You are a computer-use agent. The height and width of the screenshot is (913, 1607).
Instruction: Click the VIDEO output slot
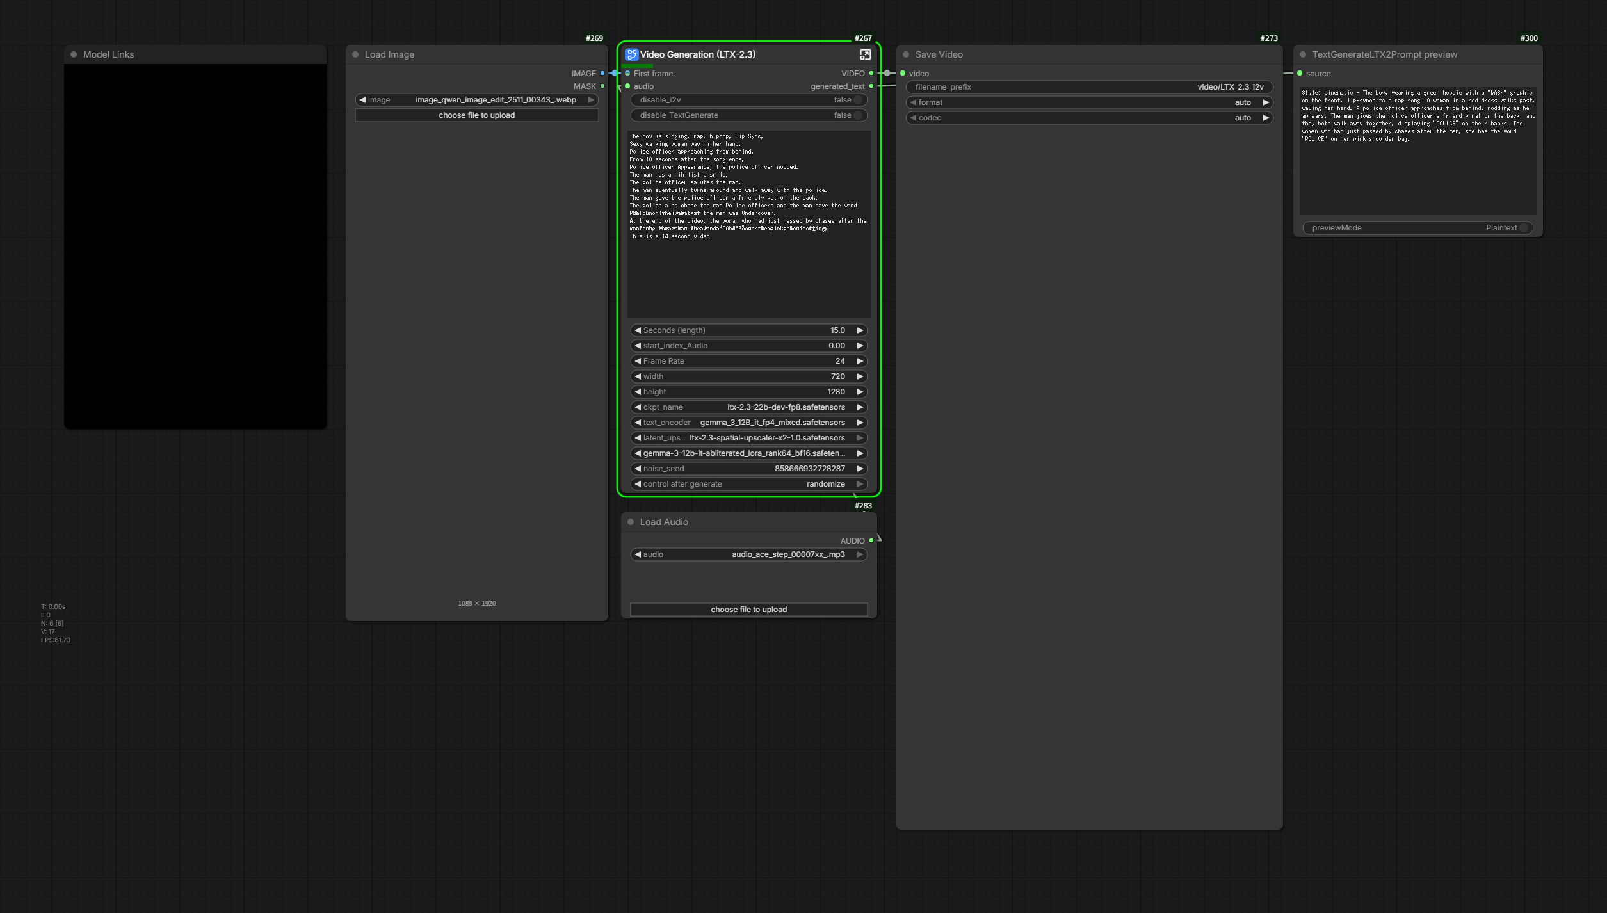(x=871, y=73)
